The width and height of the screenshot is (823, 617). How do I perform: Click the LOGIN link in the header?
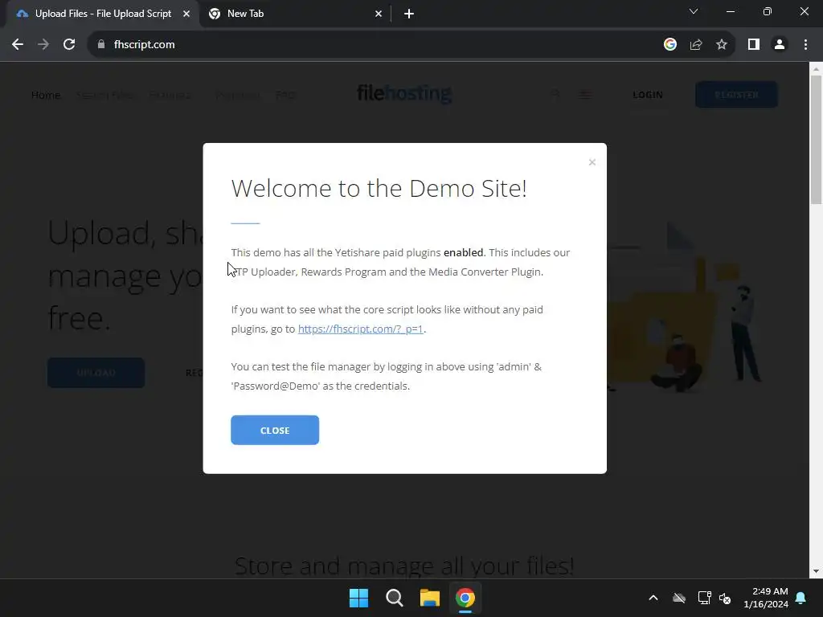648,95
